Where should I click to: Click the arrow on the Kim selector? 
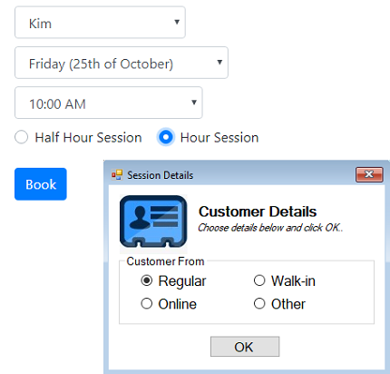tap(177, 22)
